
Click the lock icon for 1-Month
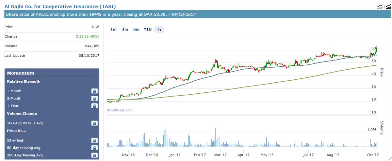tap(94, 91)
